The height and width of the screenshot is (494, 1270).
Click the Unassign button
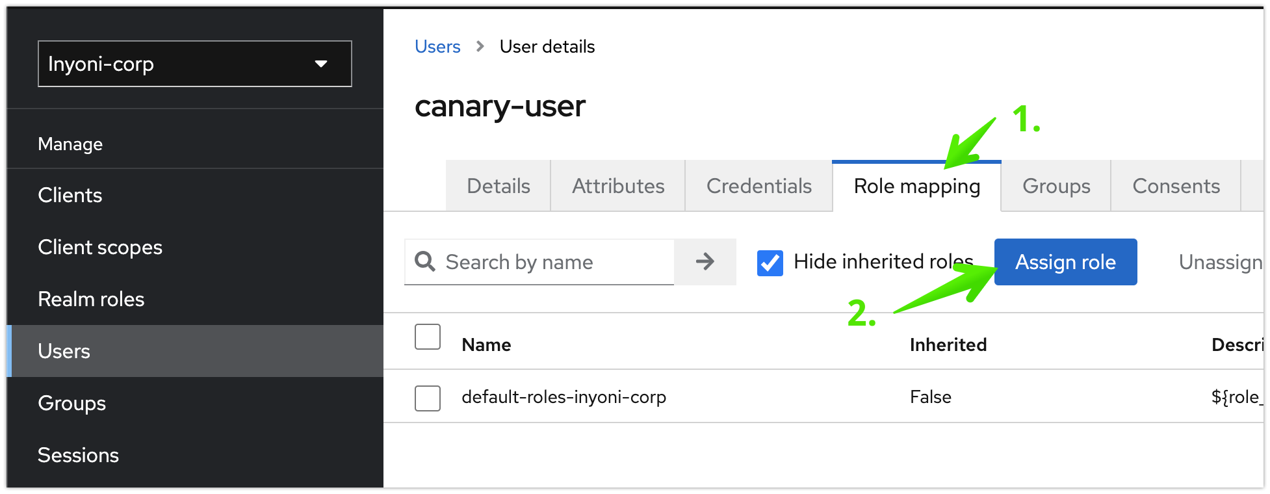1220,262
